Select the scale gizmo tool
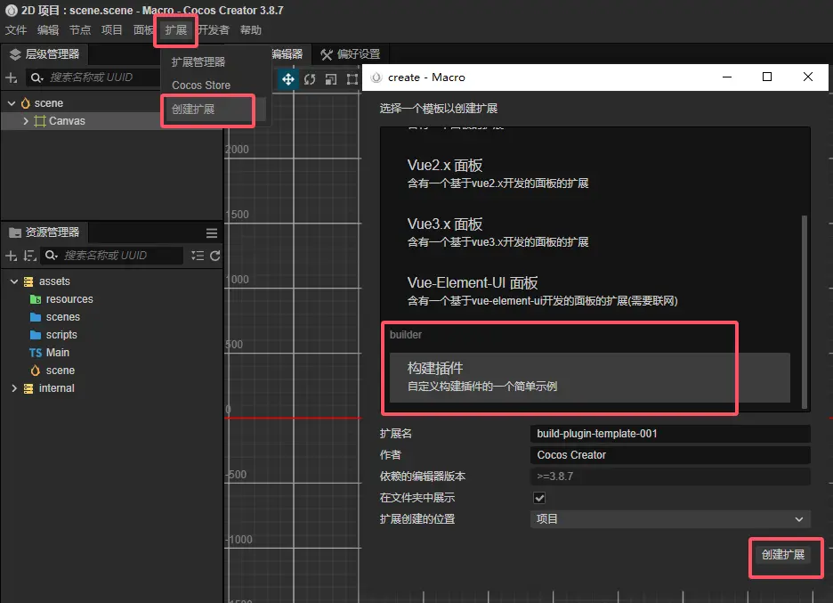The width and height of the screenshot is (833, 603). pos(331,80)
